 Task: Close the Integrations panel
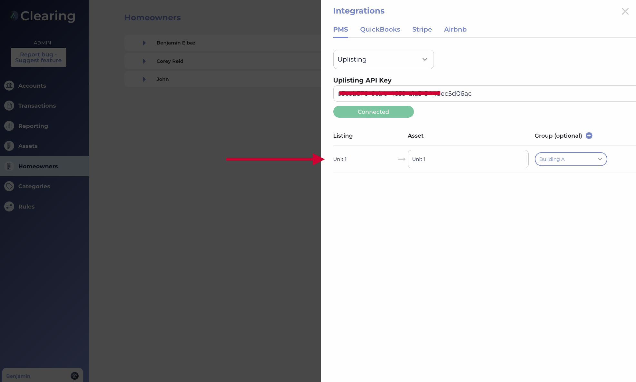[625, 11]
